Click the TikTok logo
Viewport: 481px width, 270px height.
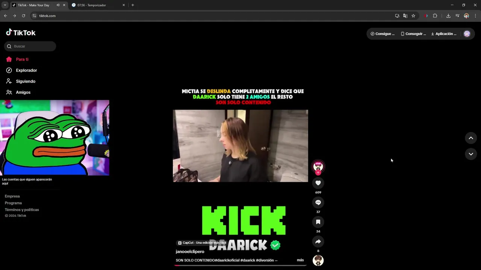21,33
